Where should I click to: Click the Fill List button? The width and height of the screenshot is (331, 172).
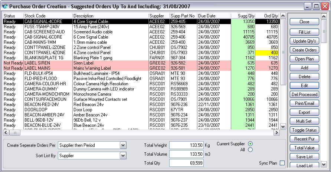pos(304,32)
